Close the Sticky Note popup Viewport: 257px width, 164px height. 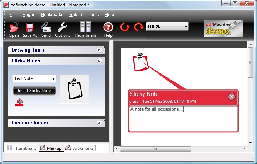(x=232, y=97)
